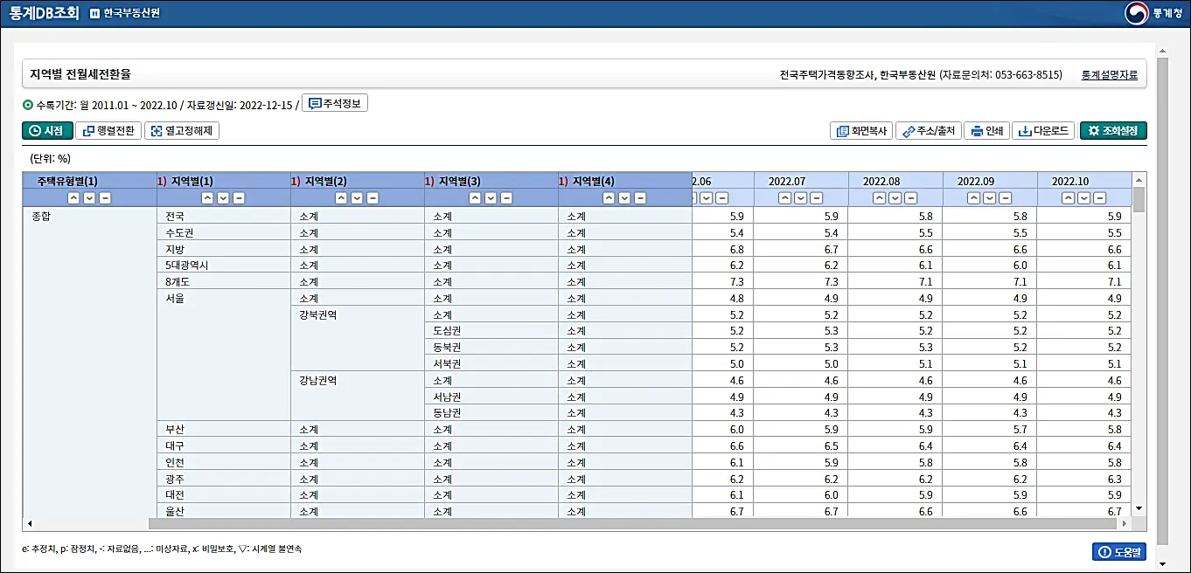
Task: Sort 2022.07 column ascending
Action: [x=784, y=198]
